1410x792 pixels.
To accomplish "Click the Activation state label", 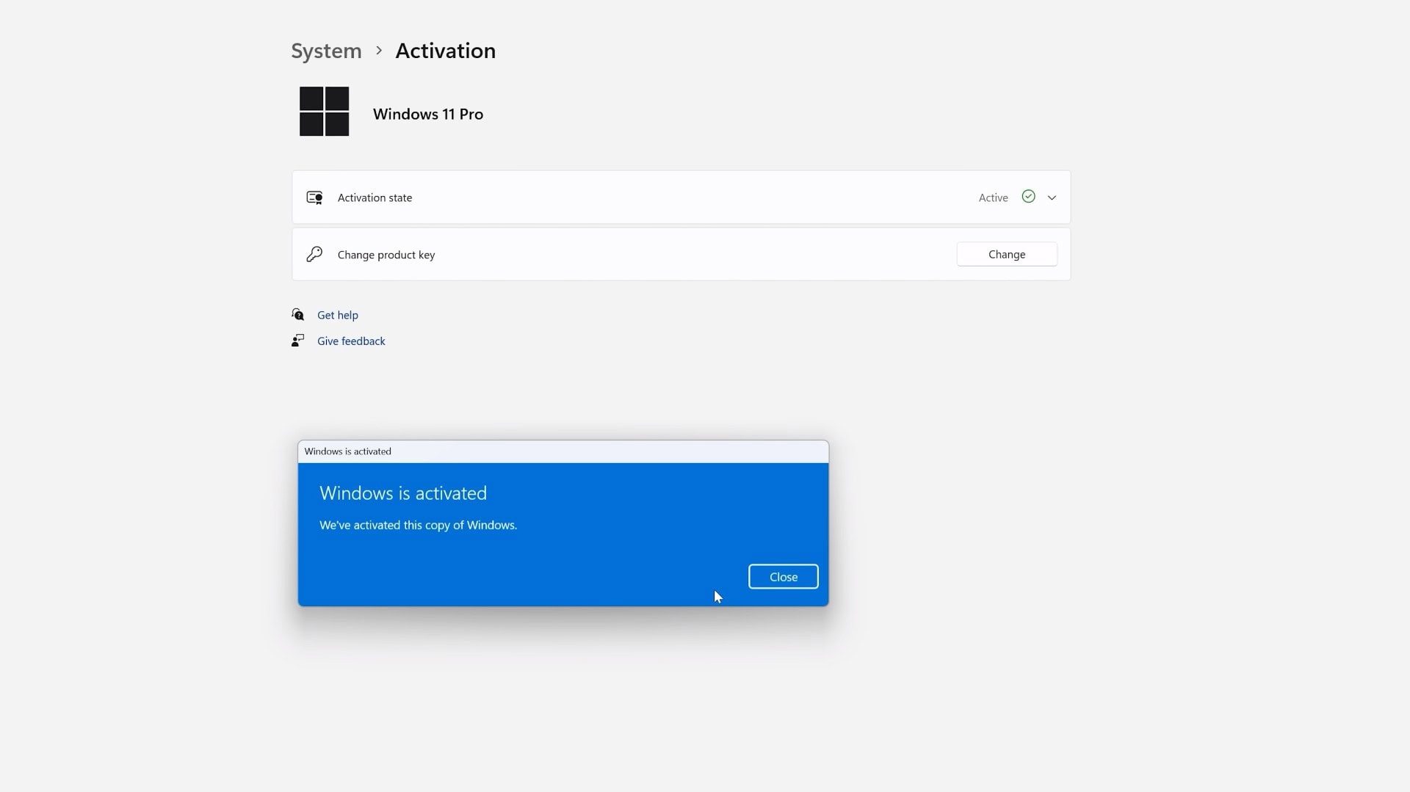I will tap(375, 197).
